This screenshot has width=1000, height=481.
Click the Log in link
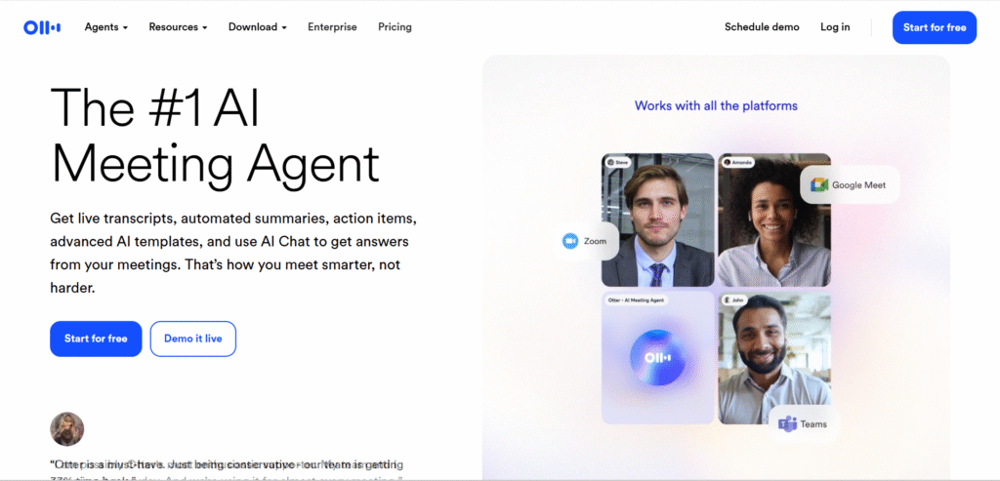click(x=835, y=26)
